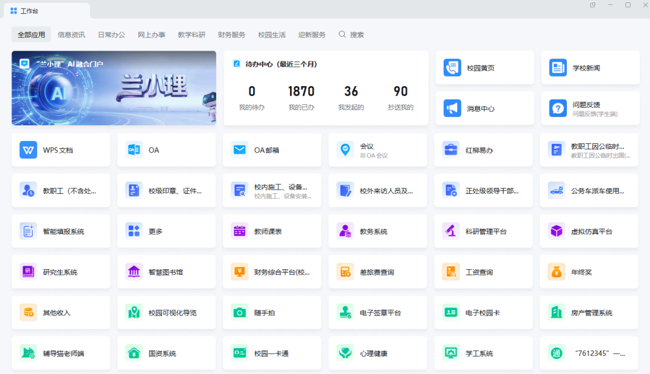Open 差旅费查询 icon
This screenshot has height=374, width=650.
click(x=345, y=272)
